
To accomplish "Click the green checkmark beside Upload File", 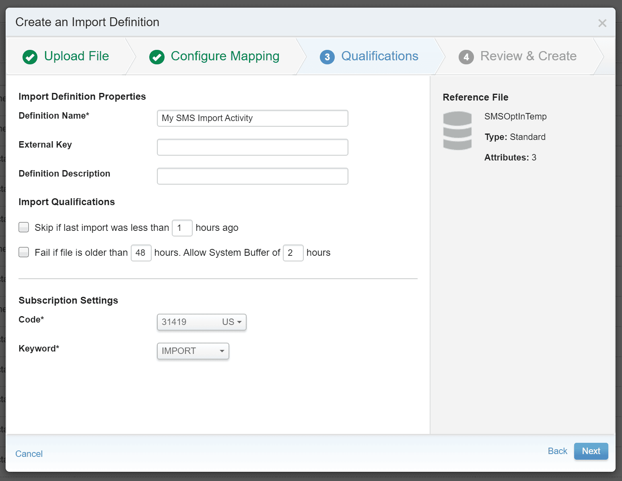I will point(30,57).
